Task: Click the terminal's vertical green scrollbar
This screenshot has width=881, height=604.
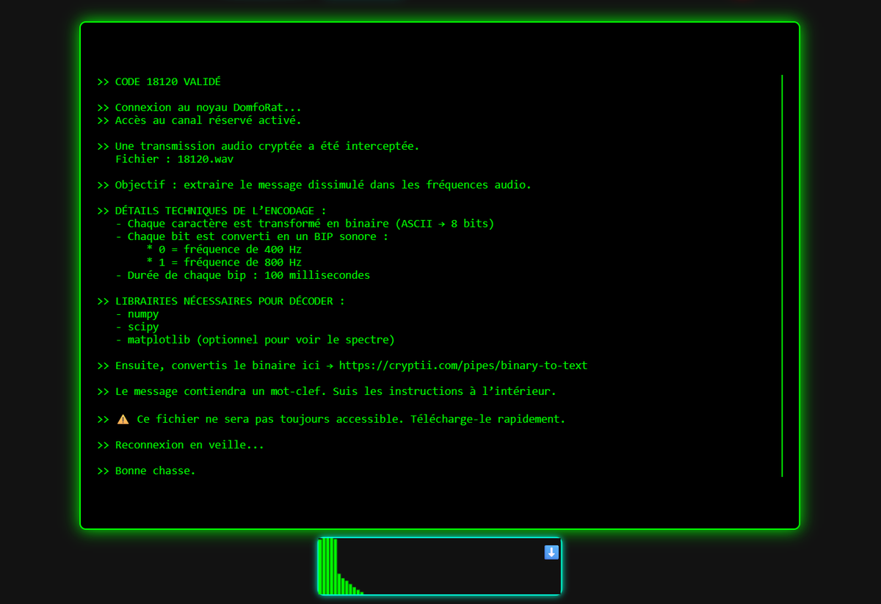Action: click(x=782, y=275)
